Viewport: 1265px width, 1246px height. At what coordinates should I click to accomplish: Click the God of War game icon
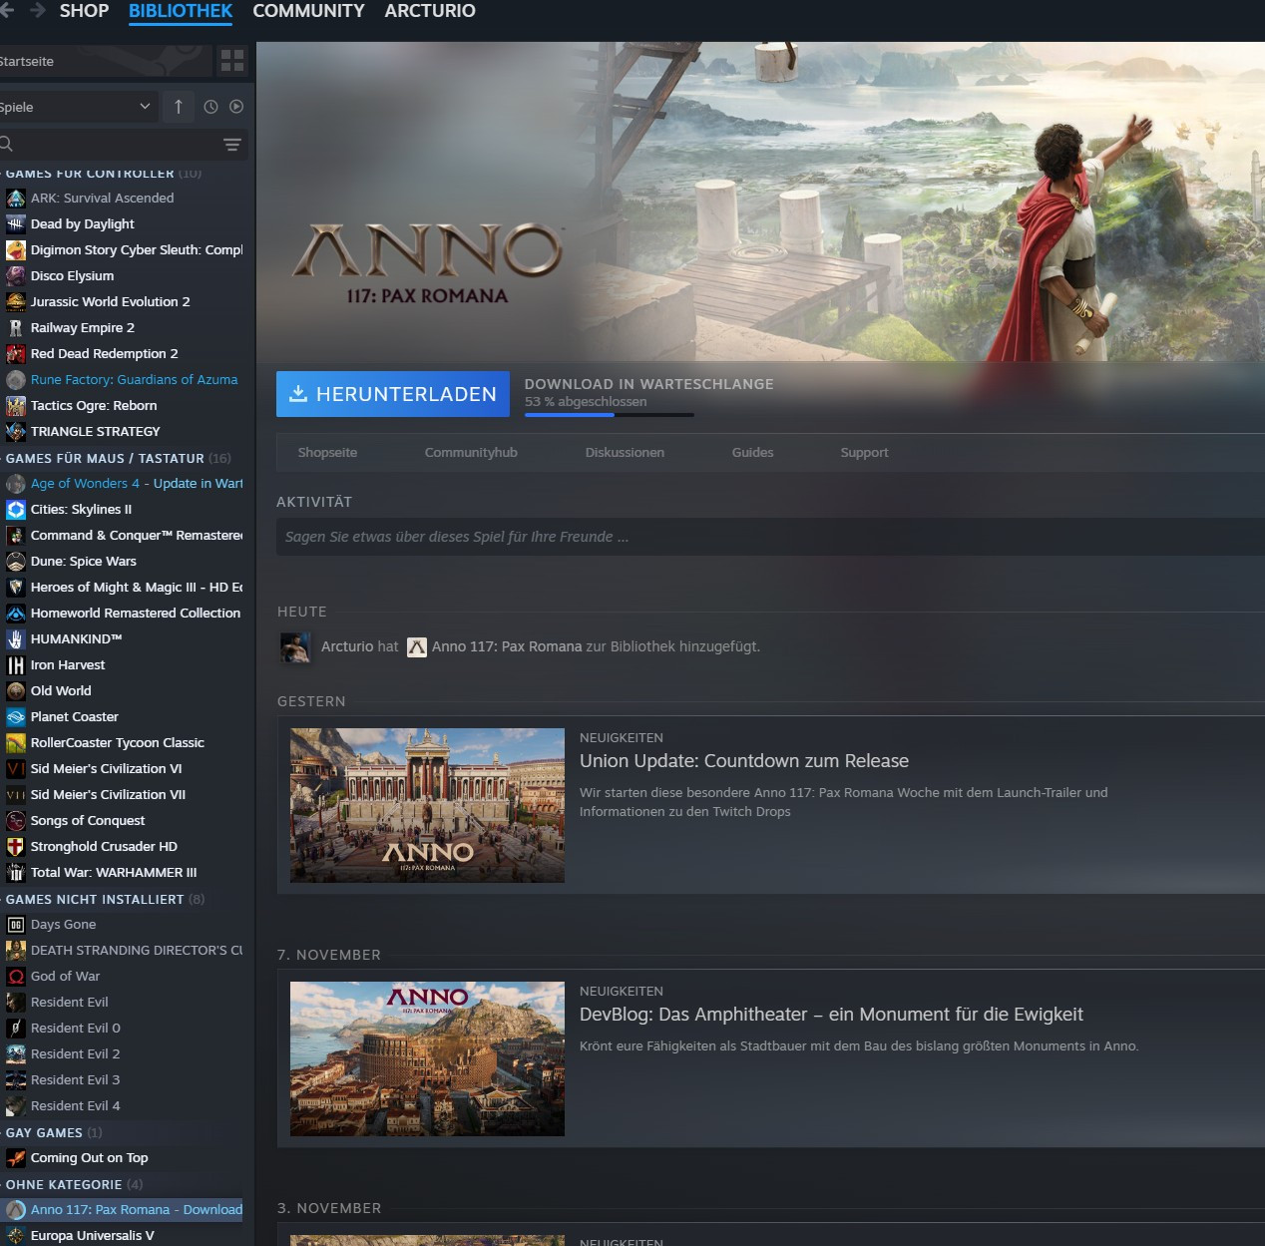click(16, 977)
